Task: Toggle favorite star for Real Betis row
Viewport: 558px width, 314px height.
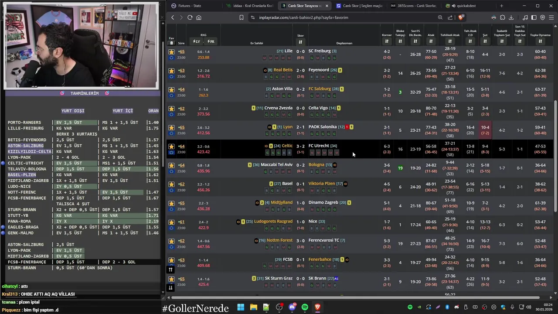Action: click(x=171, y=71)
